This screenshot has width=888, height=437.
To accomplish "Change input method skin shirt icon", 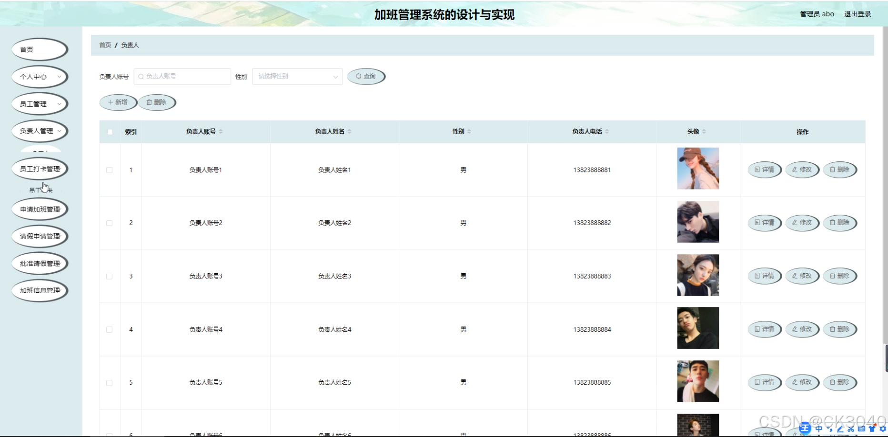I will (x=872, y=429).
